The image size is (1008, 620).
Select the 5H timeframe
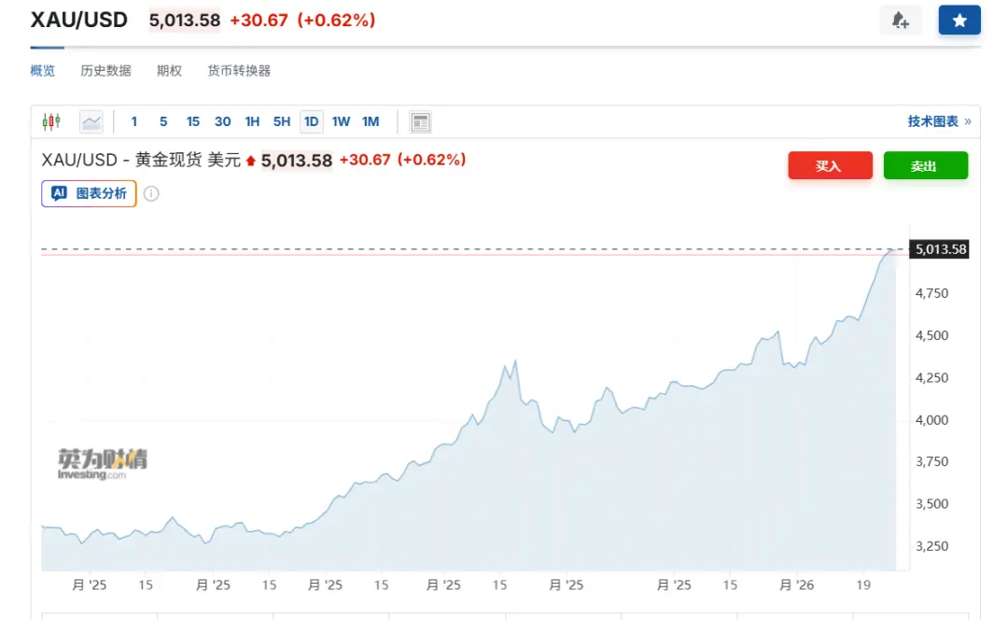[282, 121]
